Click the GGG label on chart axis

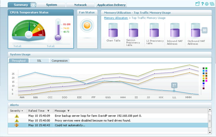[108, 97]
